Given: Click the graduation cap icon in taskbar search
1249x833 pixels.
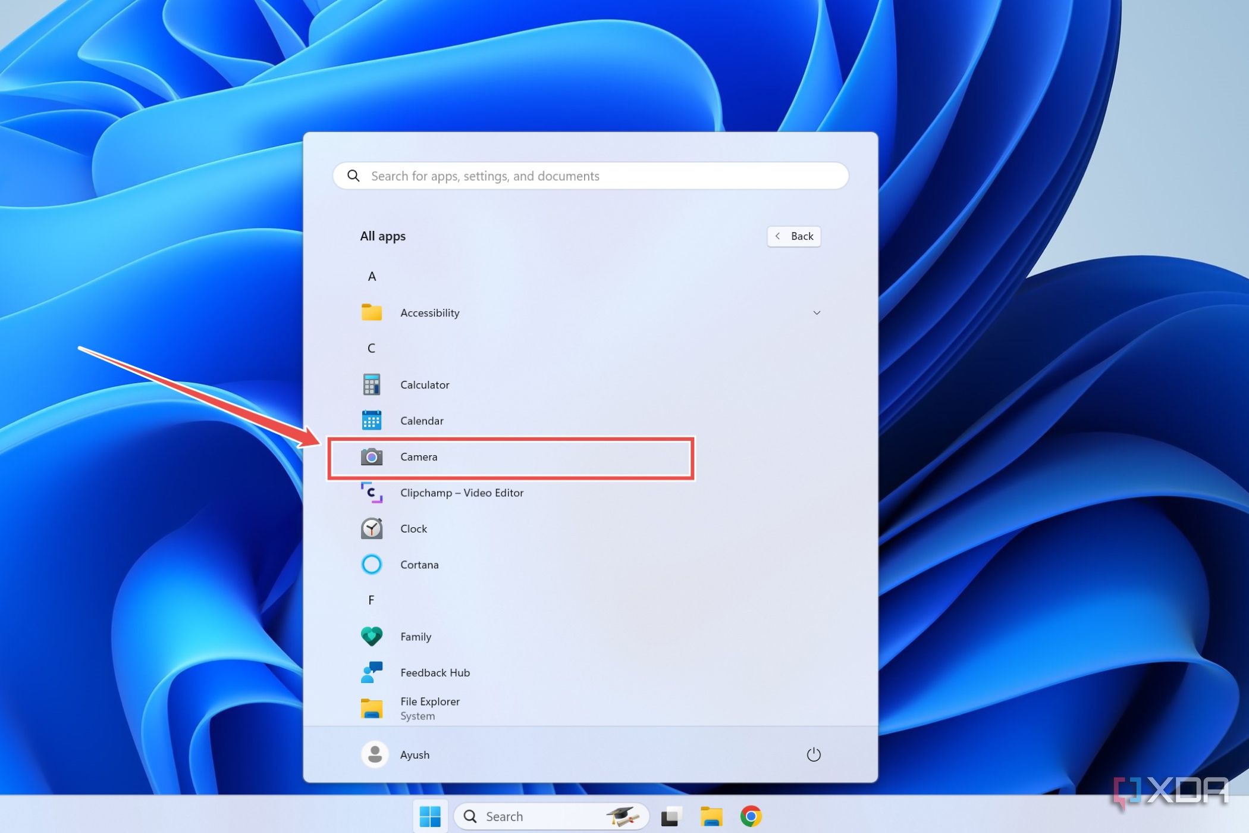Looking at the screenshot, I should (x=621, y=816).
